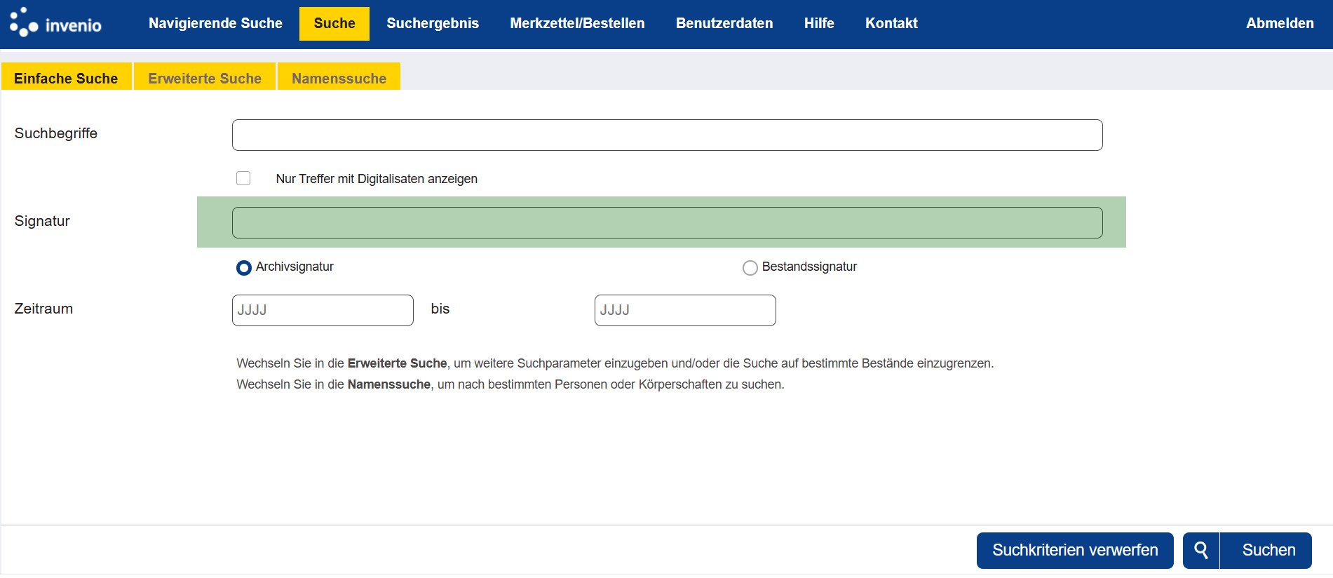The height and width of the screenshot is (578, 1333).
Task: Open the Navigierende Suche menu
Action: pos(215,23)
